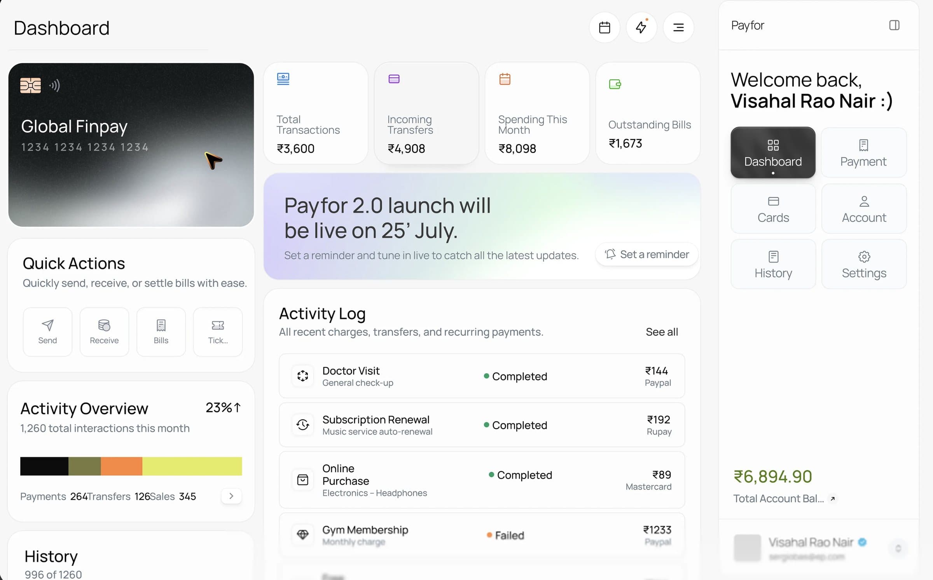Open Dashboard in the sidebar menu

pos(773,153)
